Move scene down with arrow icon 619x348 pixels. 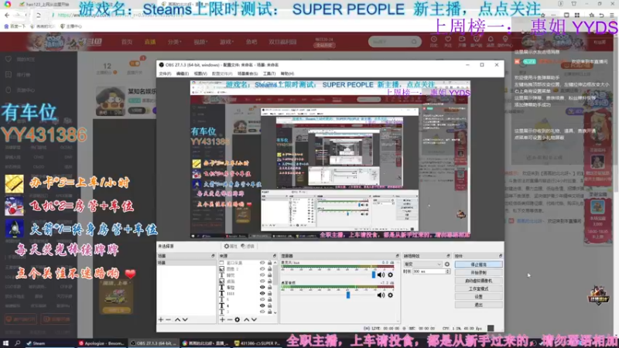[185, 319]
